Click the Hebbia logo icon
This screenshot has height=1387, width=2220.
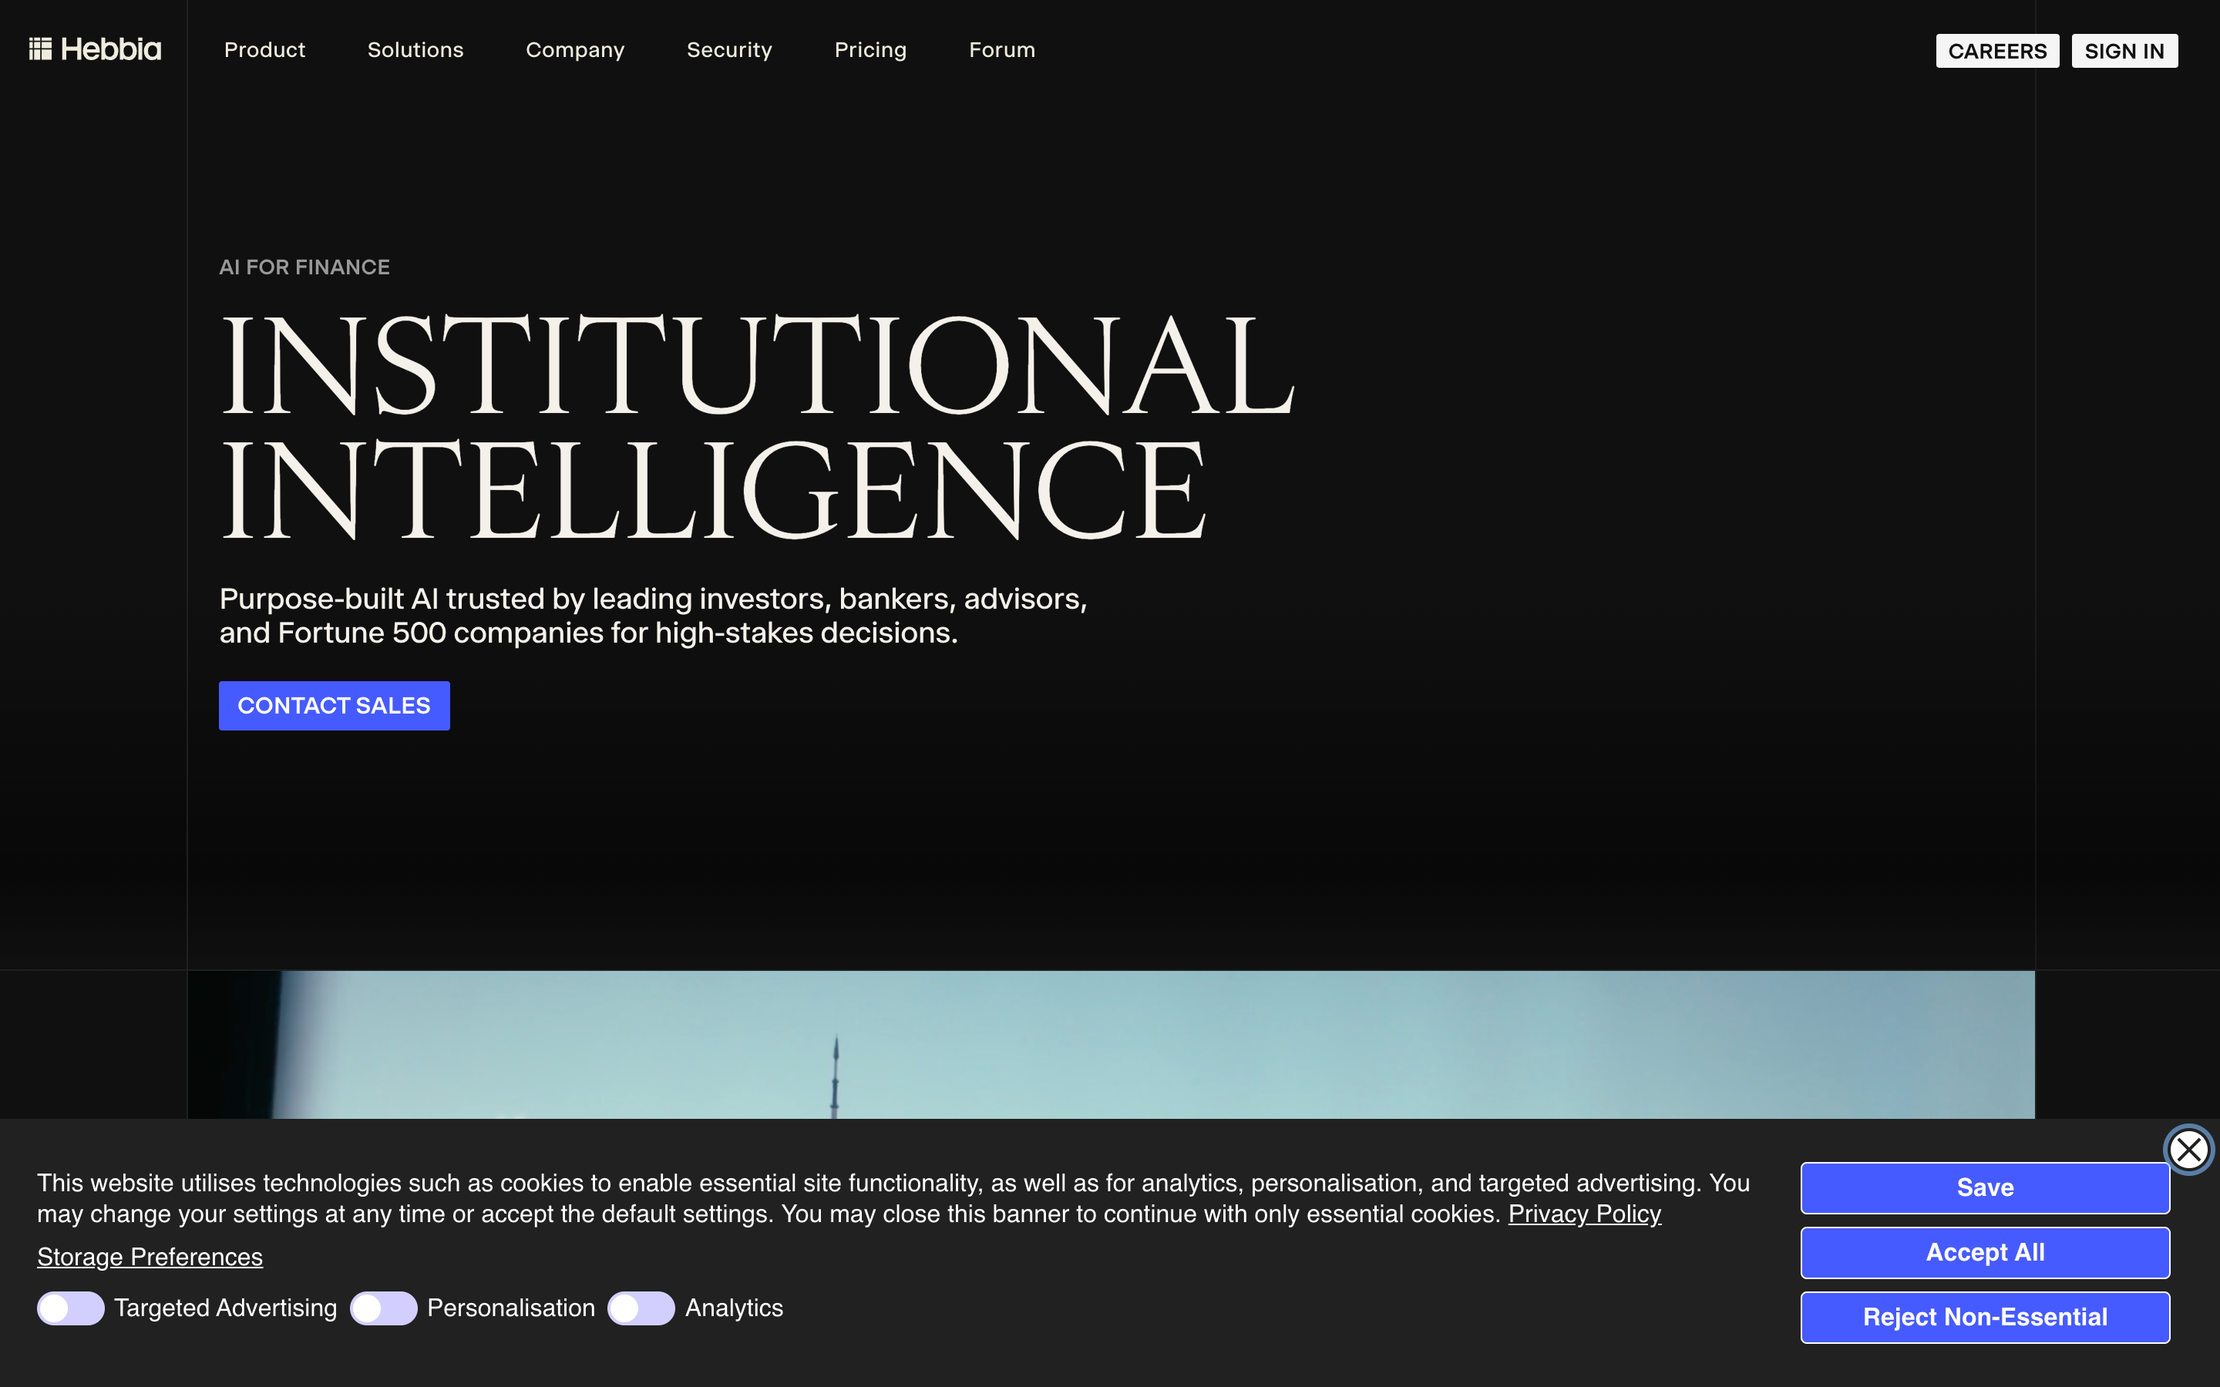95,49
